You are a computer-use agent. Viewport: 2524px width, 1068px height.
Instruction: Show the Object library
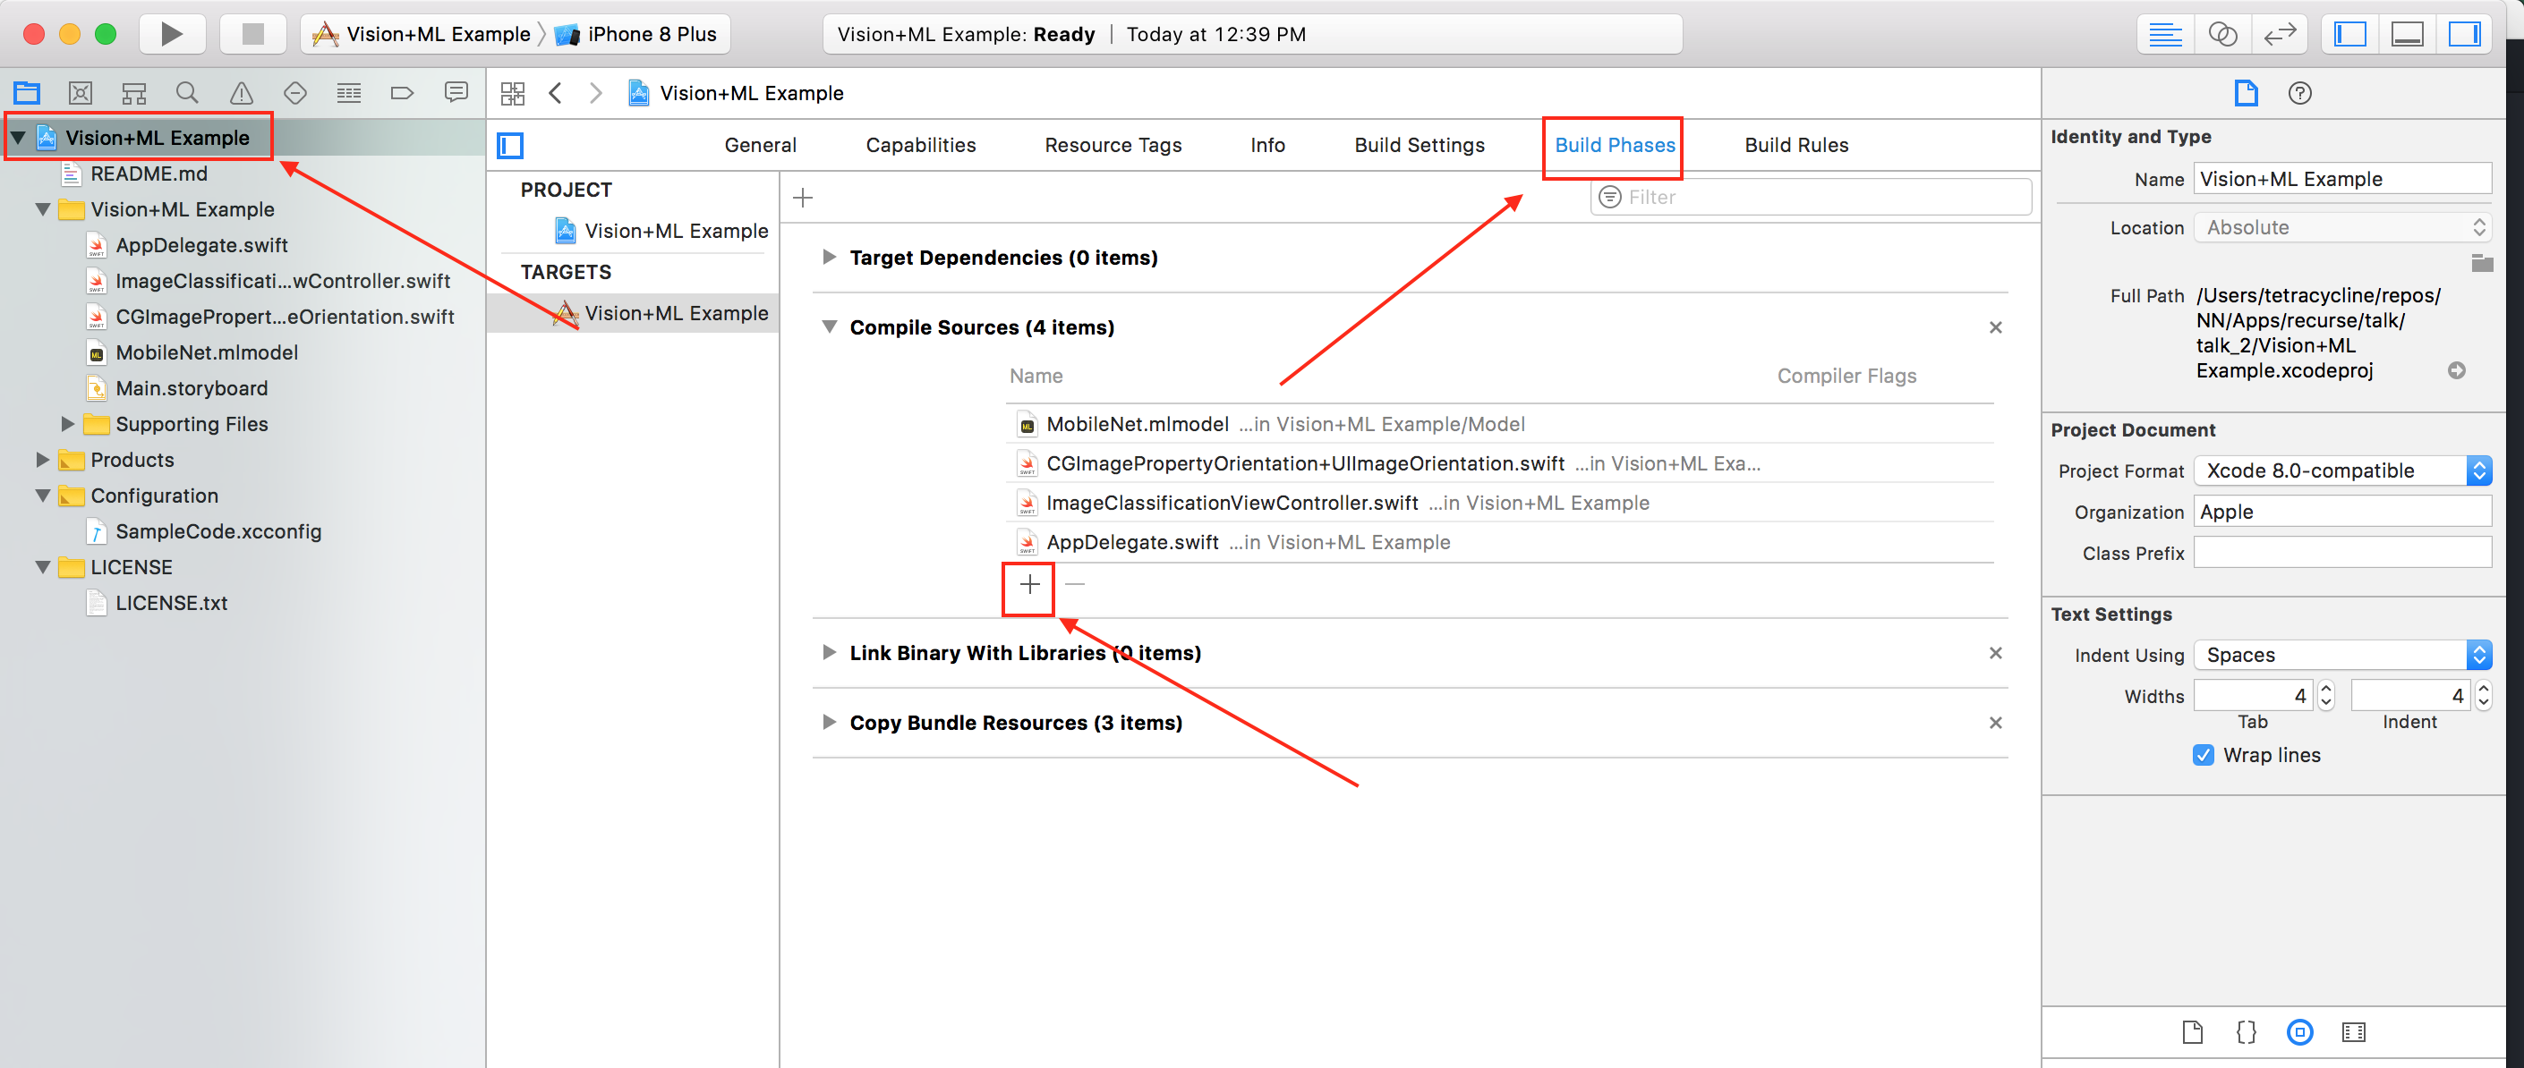2299,1032
